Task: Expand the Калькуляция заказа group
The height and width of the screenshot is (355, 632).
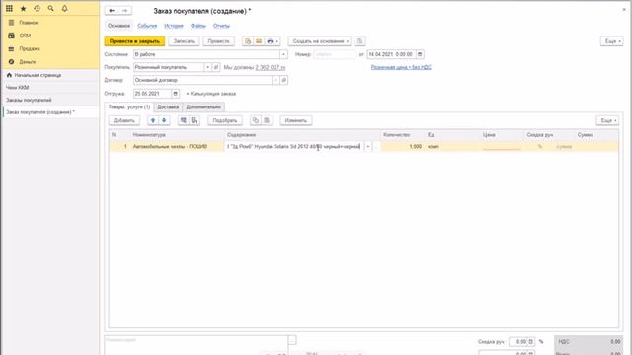Action: click(x=210, y=94)
